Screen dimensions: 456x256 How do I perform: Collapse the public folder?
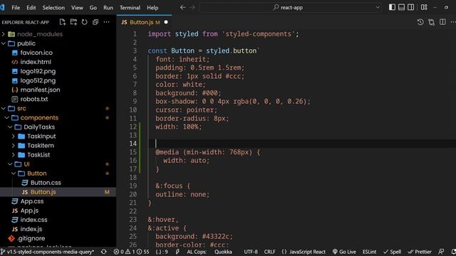pyautogui.click(x=4, y=43)
